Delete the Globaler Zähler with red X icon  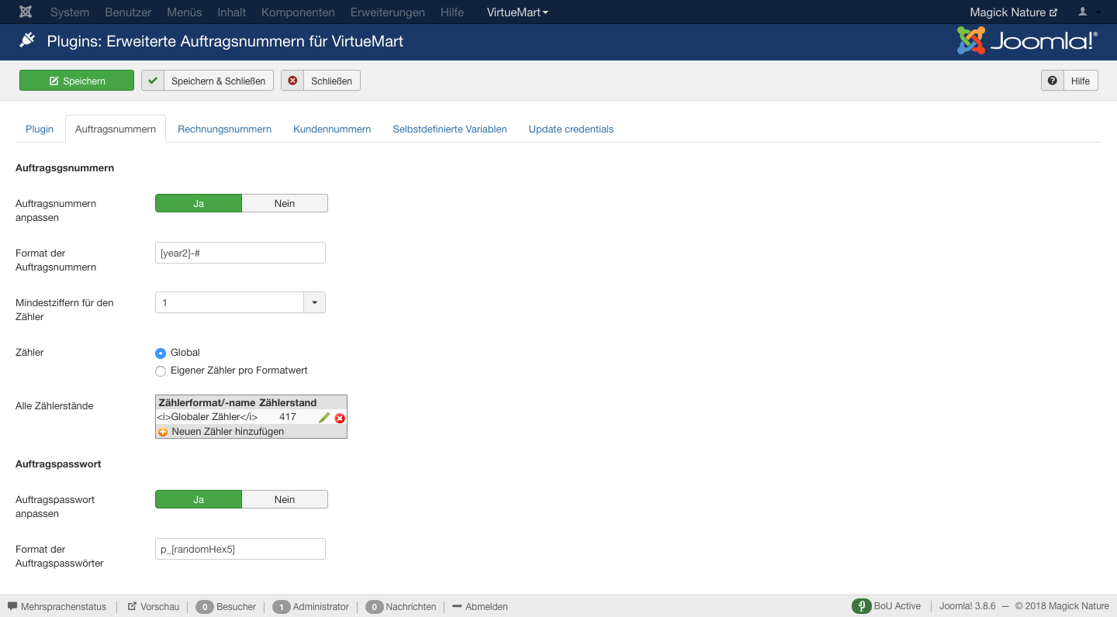coord(340,418)
